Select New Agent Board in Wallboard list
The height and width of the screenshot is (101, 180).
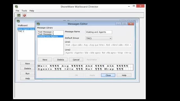coord(26,29)
